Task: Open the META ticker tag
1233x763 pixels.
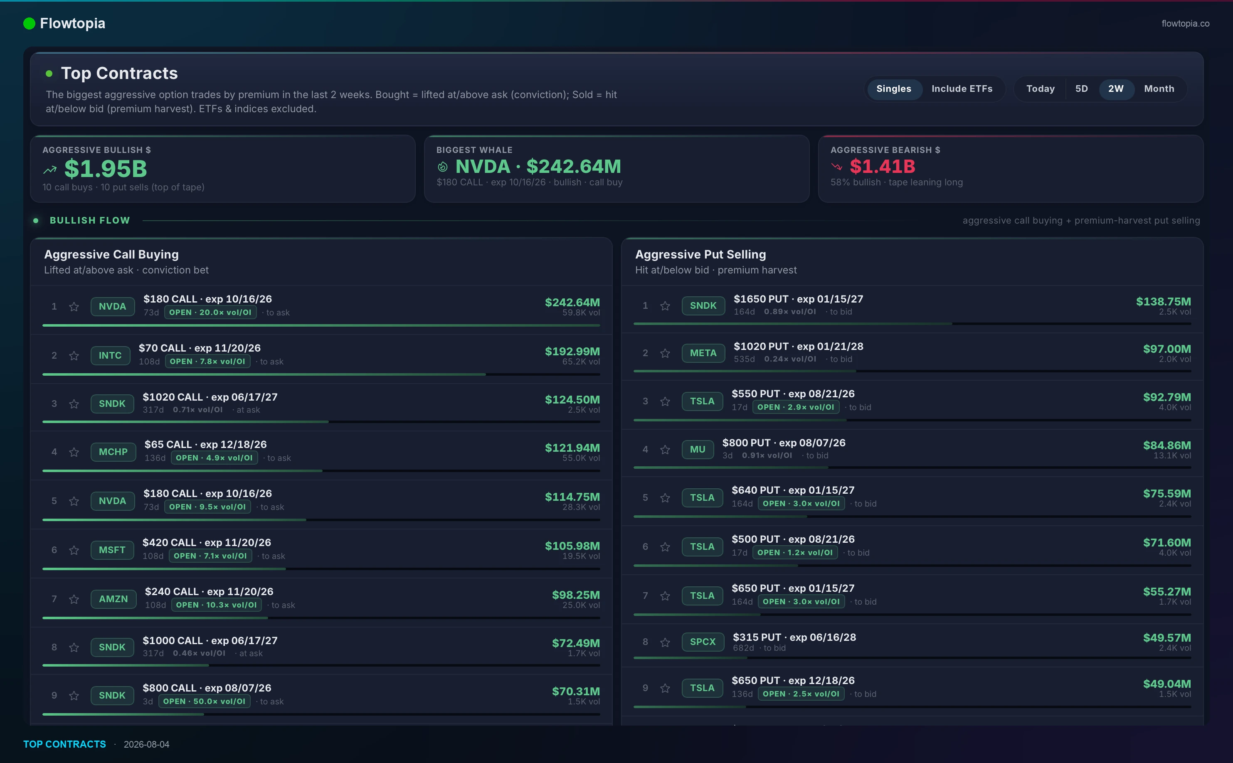Action: (x=703, y=353)
